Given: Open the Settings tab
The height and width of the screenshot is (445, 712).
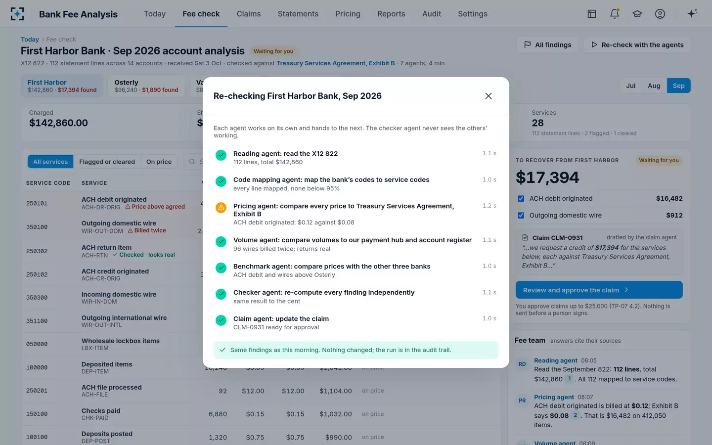Looking at the screenshot, I should click(473, 14).
